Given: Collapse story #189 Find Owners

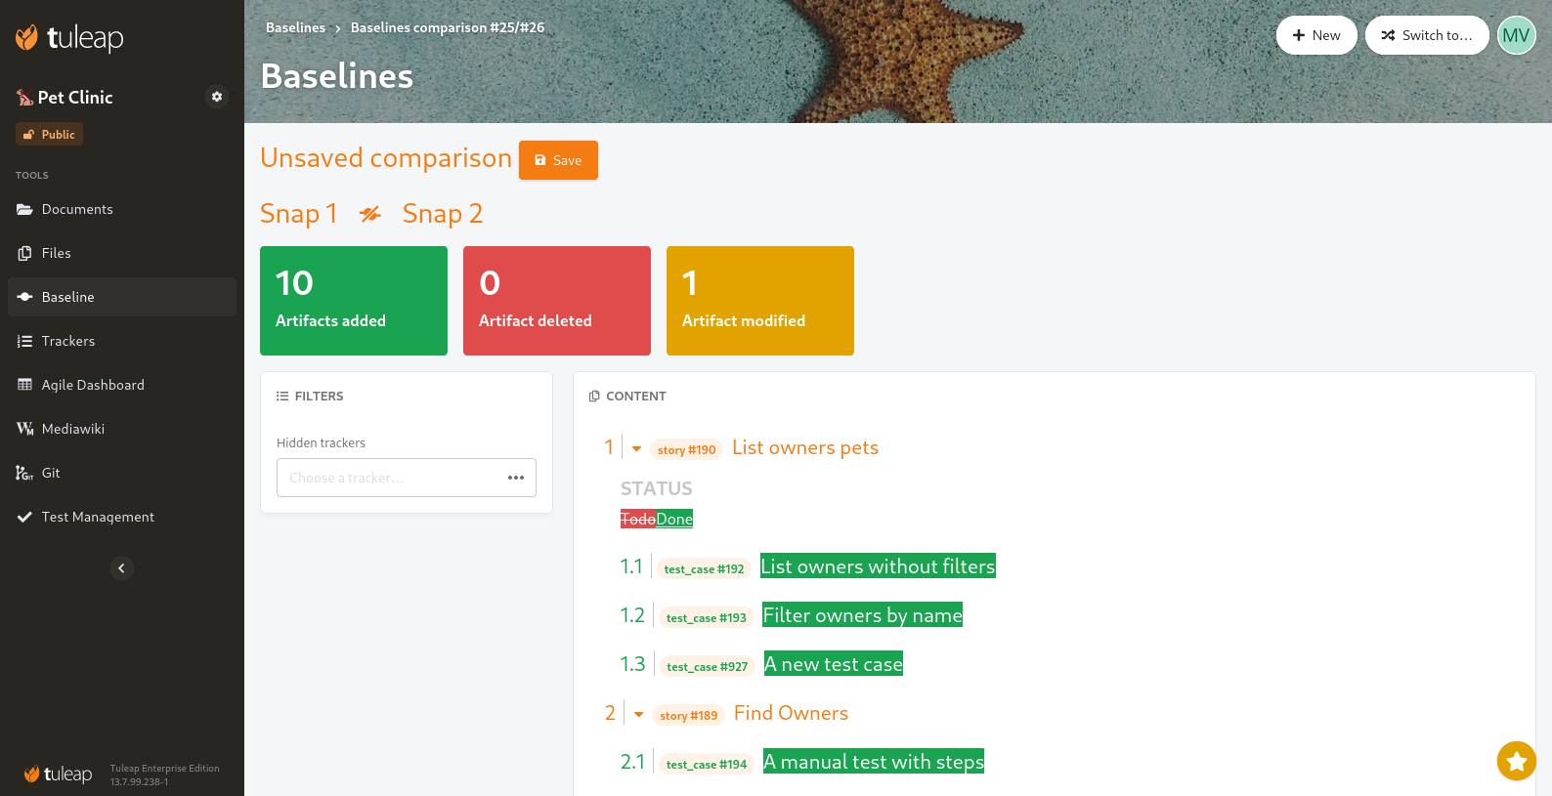Looking at the screenshot, I should [638, 715].
